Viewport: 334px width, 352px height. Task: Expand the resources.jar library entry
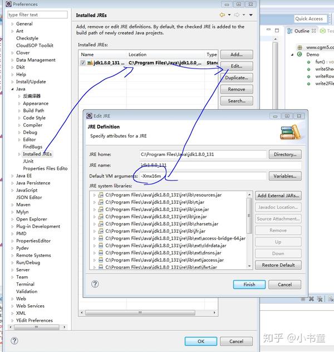(95, 195)
